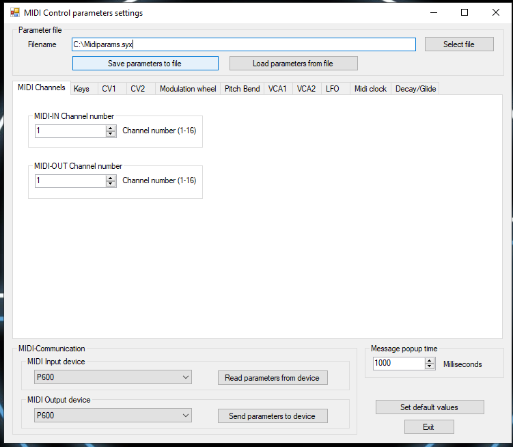Open the MIDI Input device dropdown
This screenshot has width=513, height=447.
click(113, 377)
